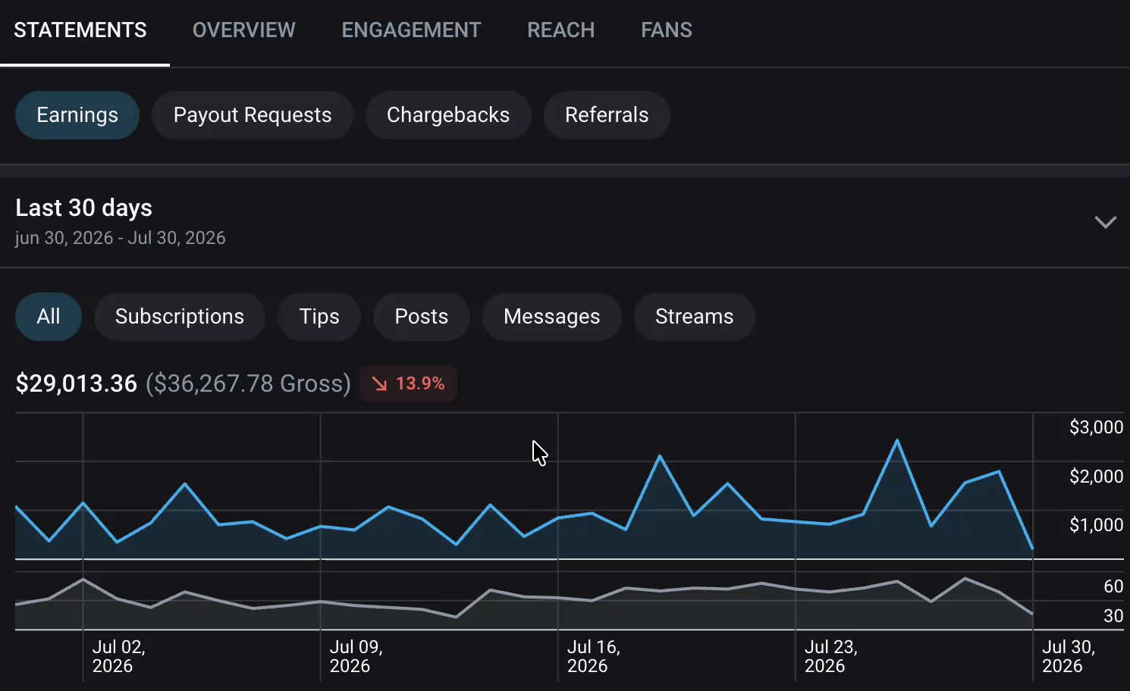Filter earnings by Tips
The height and width of the screenshot is (691, 1130).
(319, 317)
